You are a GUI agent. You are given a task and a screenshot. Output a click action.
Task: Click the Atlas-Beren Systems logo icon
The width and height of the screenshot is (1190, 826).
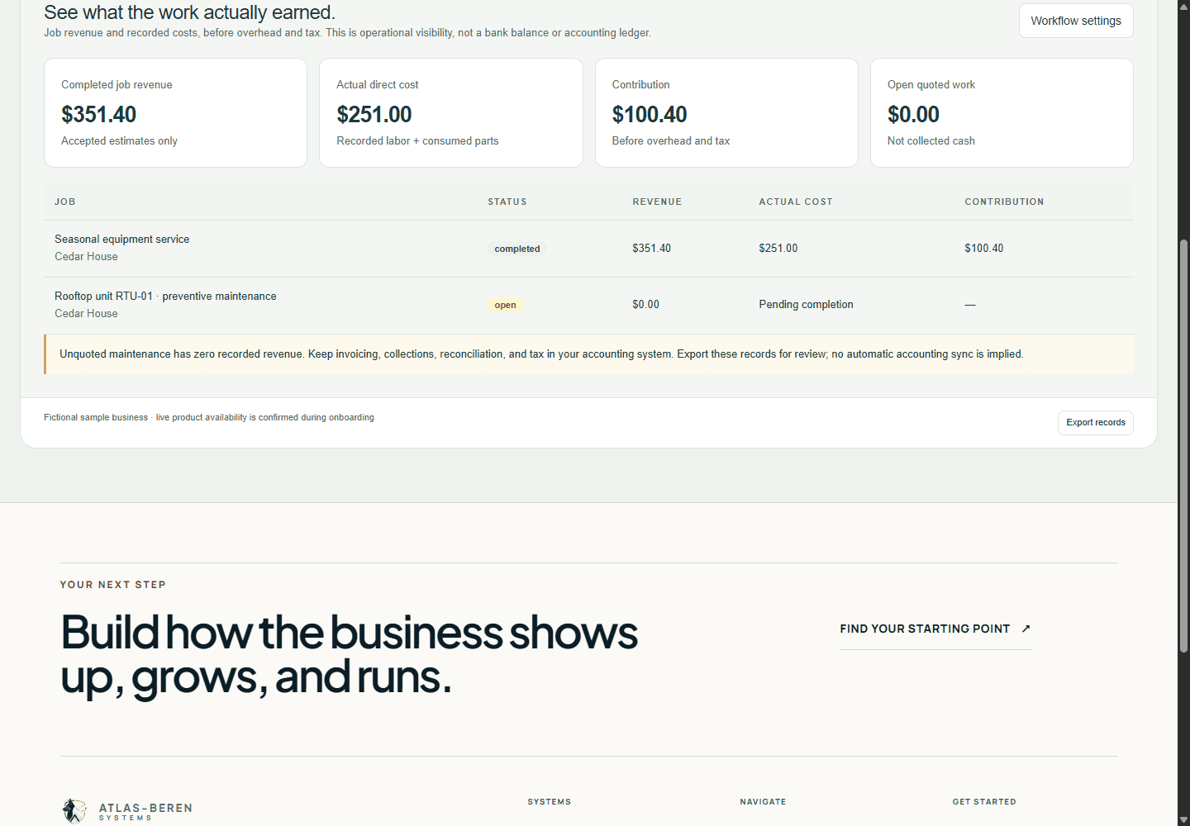[x=74, y=811]
